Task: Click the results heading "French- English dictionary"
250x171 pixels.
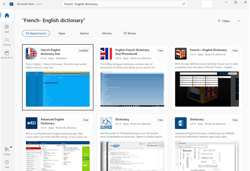Action: (54, 20)
